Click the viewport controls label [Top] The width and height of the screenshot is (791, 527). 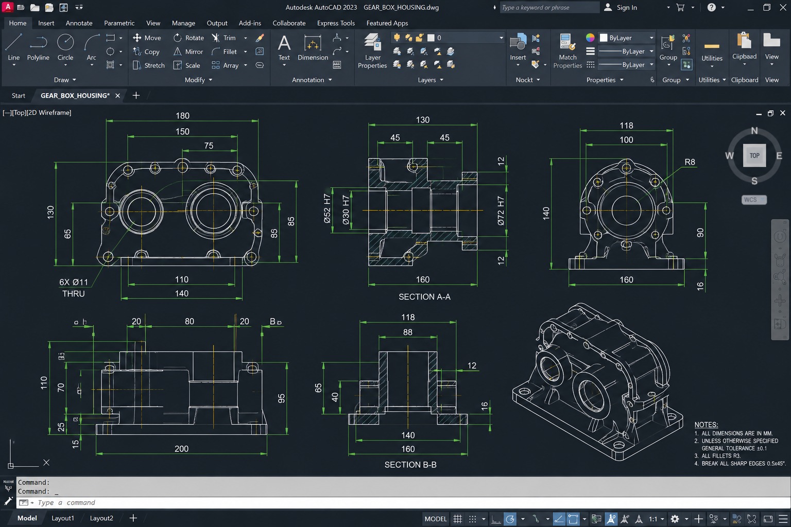click(20, 112)
